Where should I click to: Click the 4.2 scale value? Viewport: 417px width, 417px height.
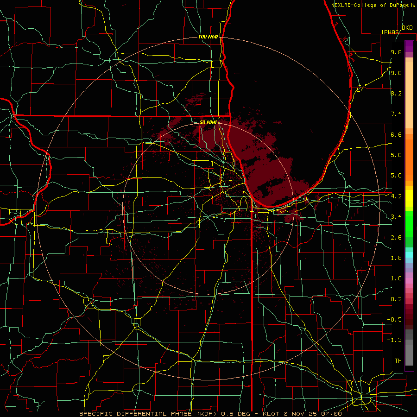[x=396, y=196]
